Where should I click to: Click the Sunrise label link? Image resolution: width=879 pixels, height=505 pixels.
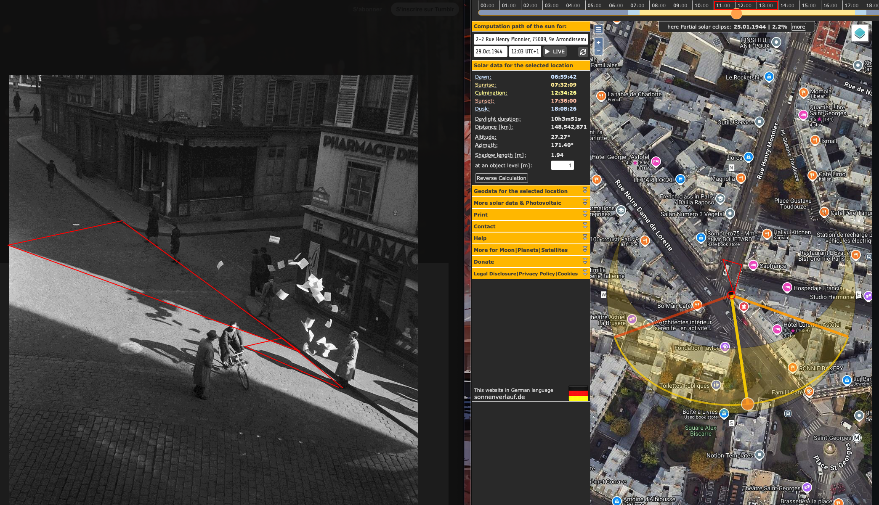pyautogui.click(x=485, y=85)
